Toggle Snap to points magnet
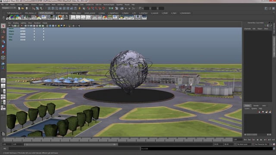276x155 pixels. (x=96, y=9)
